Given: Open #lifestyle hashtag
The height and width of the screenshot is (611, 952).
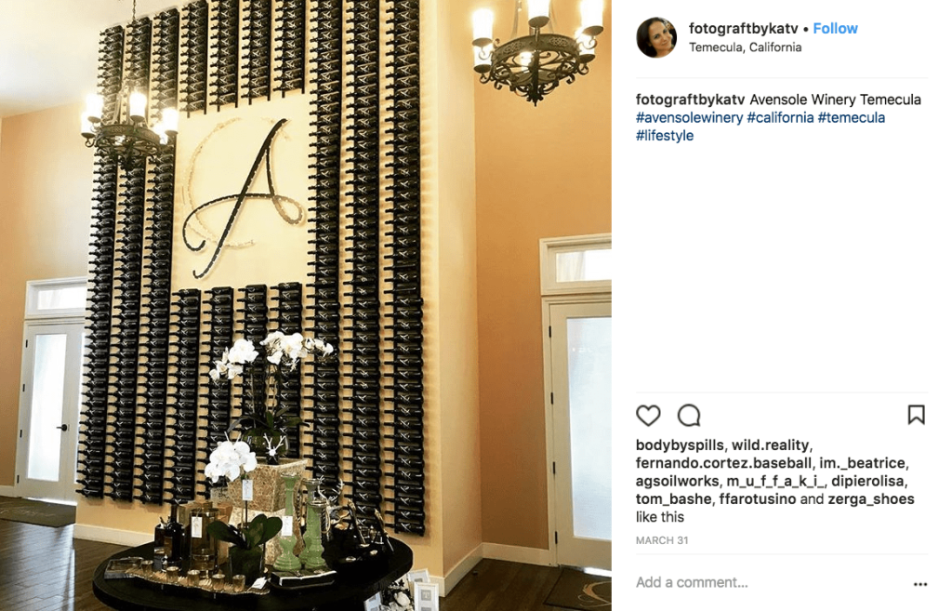Looking at the screenshot, I should pyautogui.click(x=664, y=136).
